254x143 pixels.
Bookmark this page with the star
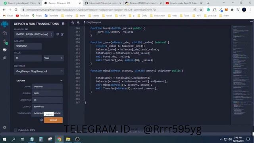pos(201,10)
